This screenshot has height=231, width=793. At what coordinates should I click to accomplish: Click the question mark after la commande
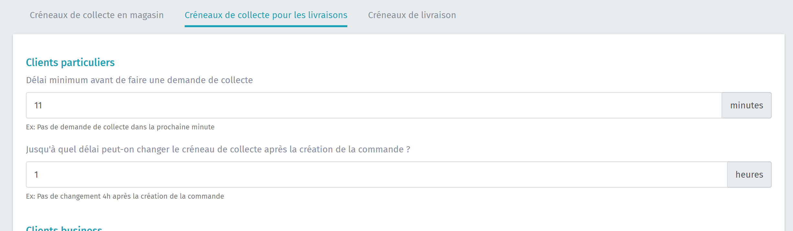(x=408, y=149)
